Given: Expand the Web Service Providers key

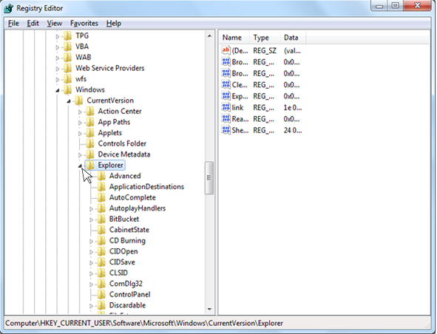Looking at the screenshot, I should click(x=58, y=69).
